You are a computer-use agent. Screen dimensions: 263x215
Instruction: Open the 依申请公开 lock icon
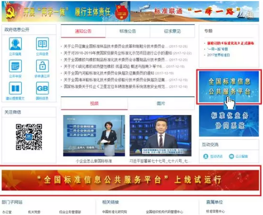click(42, 66)
